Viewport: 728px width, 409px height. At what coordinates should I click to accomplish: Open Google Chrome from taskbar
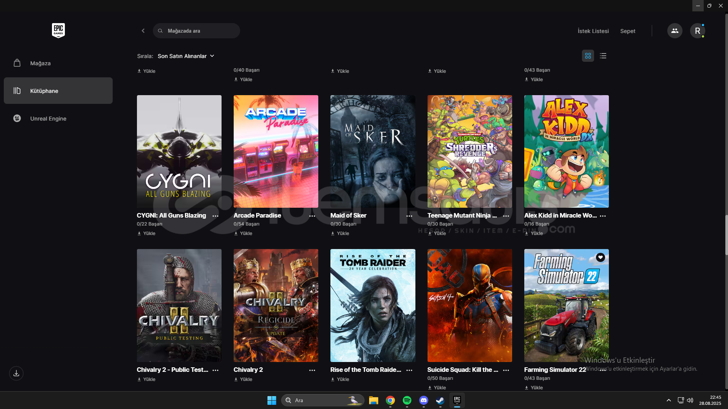pos(390,400)
